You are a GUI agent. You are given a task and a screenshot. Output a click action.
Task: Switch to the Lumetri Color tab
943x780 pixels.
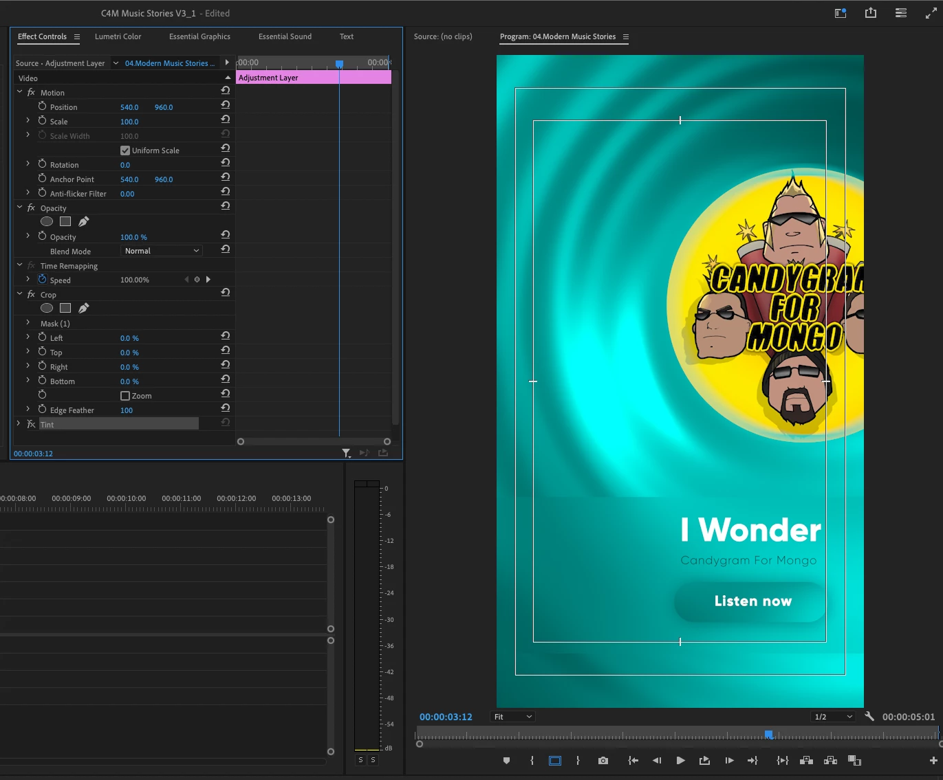click(118, 36)
